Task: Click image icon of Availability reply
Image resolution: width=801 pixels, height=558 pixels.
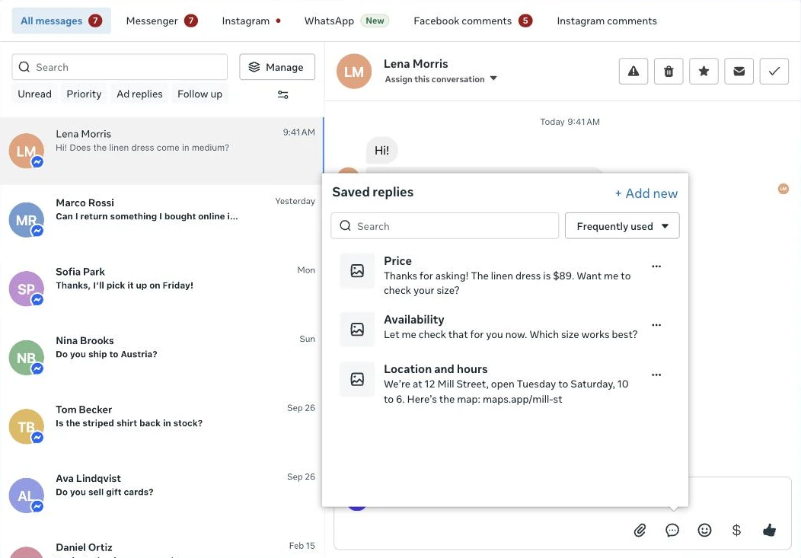Action: tap(357, 330)
